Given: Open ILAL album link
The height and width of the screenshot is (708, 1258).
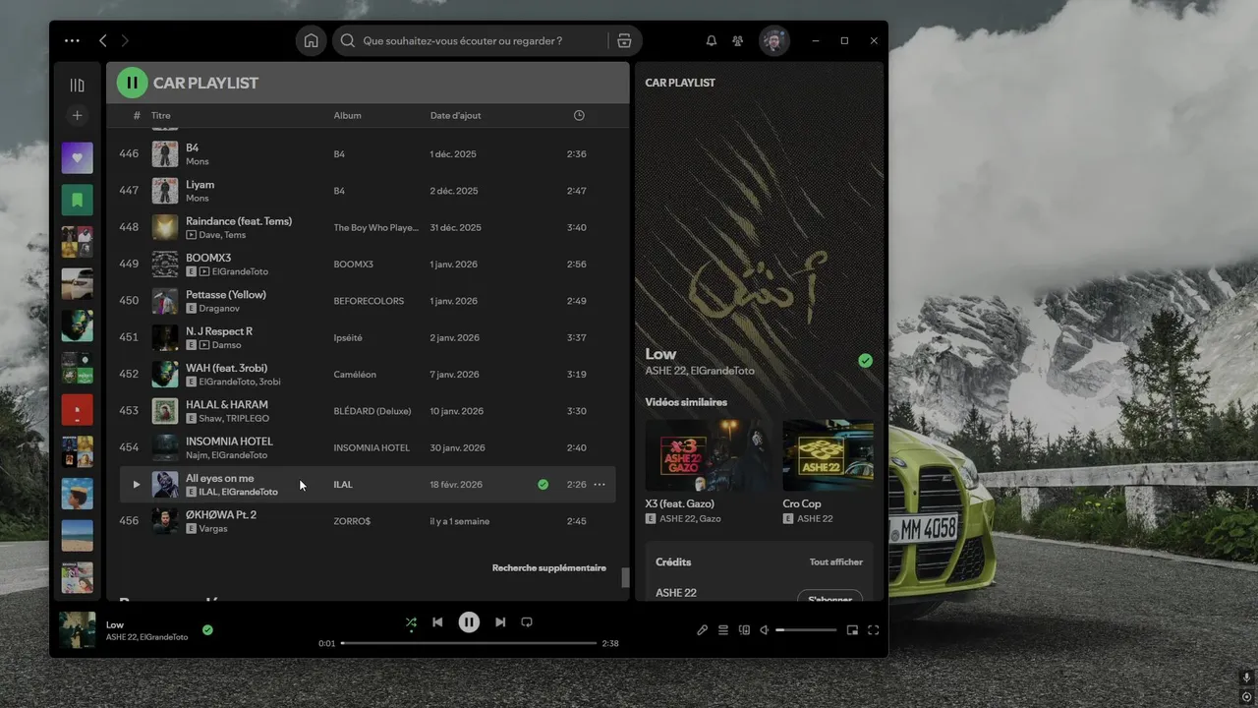Looking at the screenshot, I should click(x=343, y=485).
